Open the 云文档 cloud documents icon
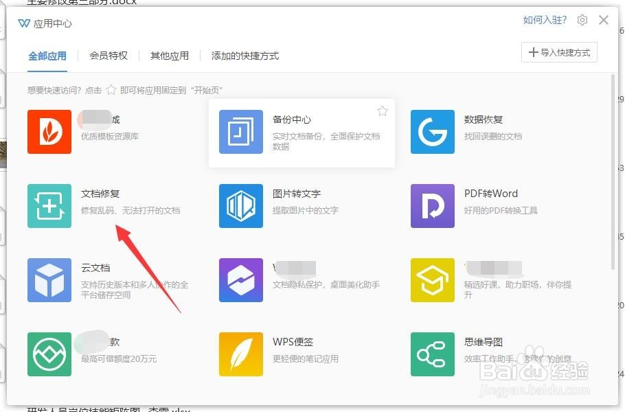This screenshot has width=625, height=412. 49,279
